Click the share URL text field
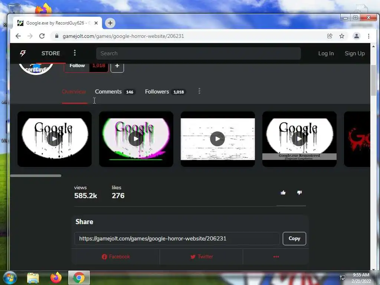Image resolution: width=380 pixels, height=285 pixels. pyautogui.click(x=177, y=239)
